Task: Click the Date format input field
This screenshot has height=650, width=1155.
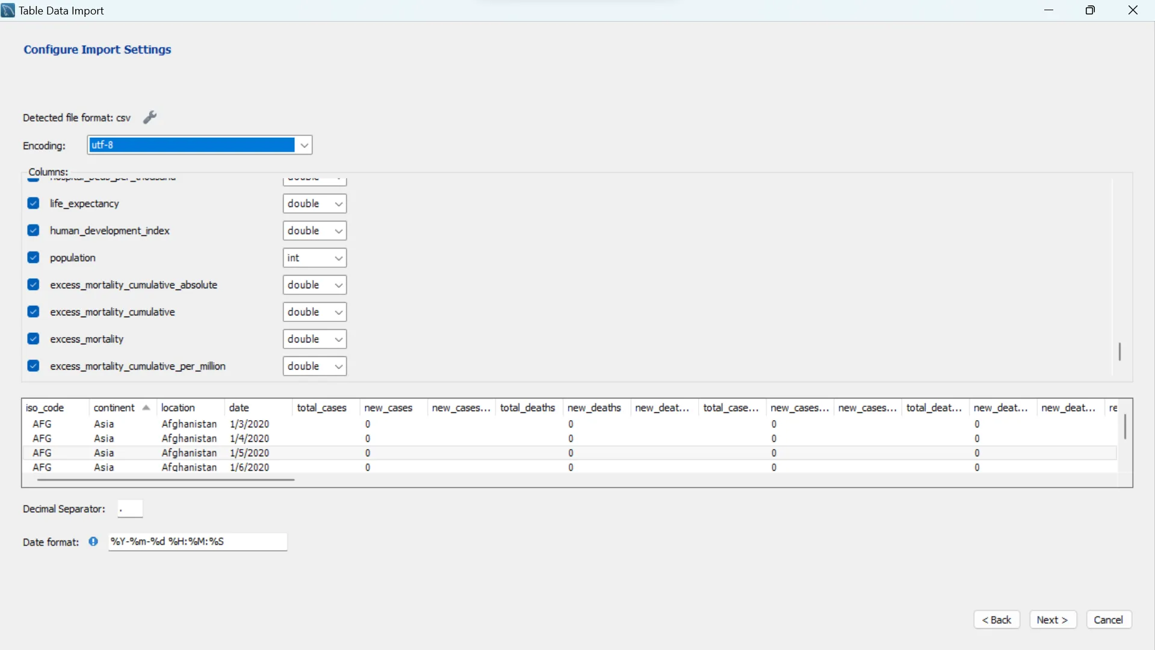Action: point(197,542)
